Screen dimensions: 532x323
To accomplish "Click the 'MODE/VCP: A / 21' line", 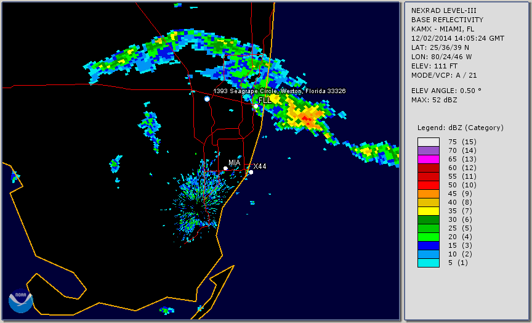I will (444, 75).
